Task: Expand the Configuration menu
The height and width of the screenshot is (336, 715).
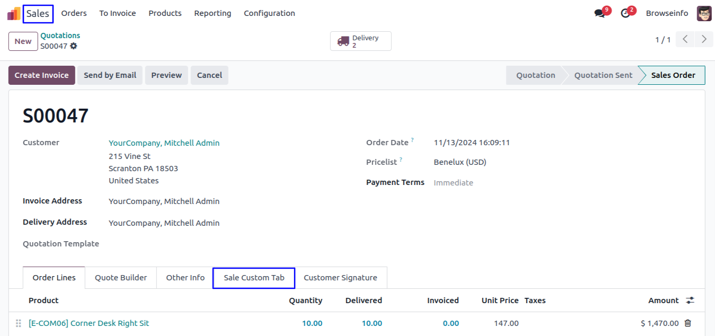Action: (269, 13)
